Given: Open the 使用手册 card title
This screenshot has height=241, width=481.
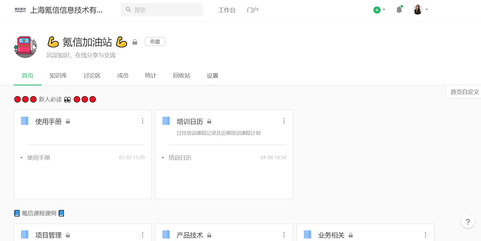Looking at the screenshot, I should pos(49,122).
